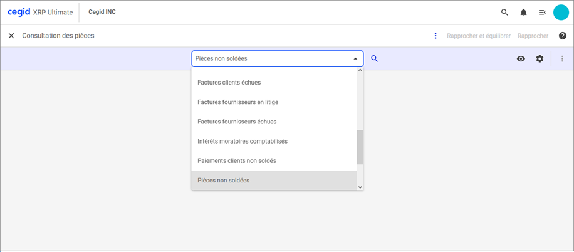Viewport: 574px width, 252px height.
Task: Pick Intérêts moratoires comptabilisés
Action: [242, 141]
